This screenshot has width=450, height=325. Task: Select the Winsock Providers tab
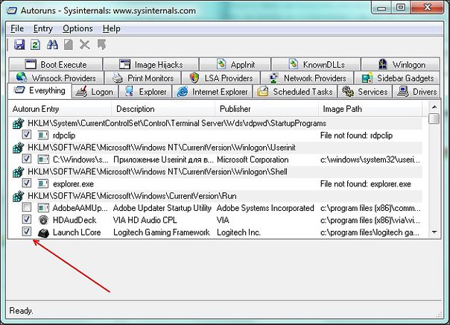(x=57, y=78)
